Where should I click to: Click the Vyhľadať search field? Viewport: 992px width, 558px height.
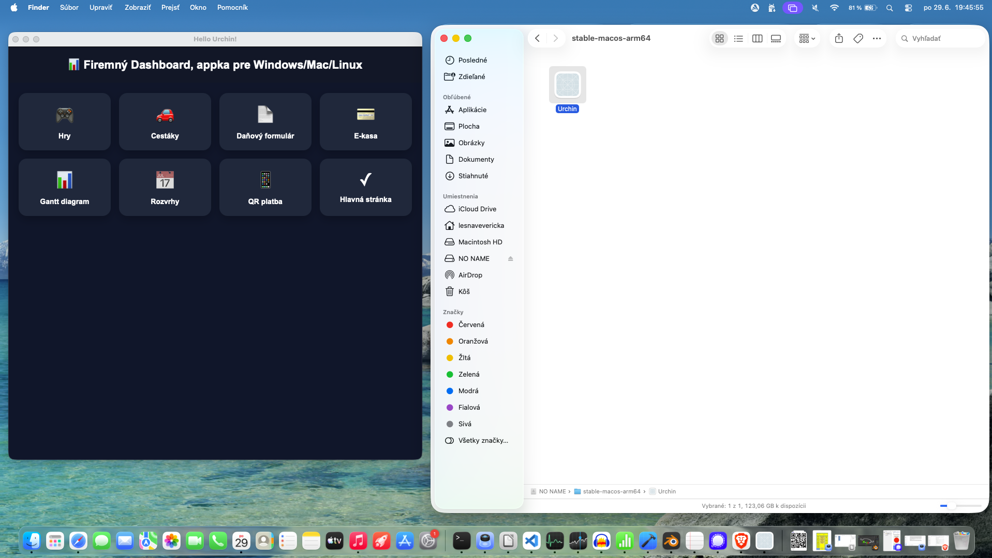coord(940,38)
